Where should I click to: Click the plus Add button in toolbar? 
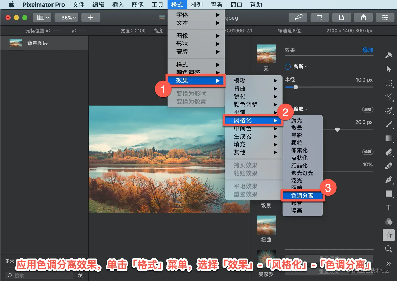[91, 17]
